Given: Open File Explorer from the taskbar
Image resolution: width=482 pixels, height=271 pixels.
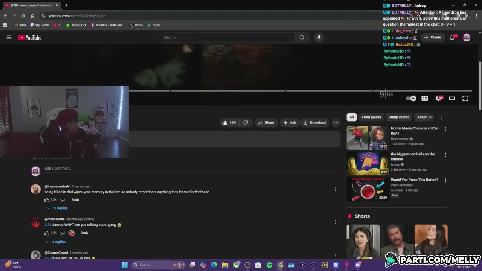Looking at the screenshot, I should [x=225, y=265].
